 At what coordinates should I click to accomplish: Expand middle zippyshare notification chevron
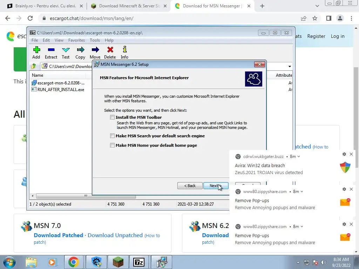pos(302,192)
